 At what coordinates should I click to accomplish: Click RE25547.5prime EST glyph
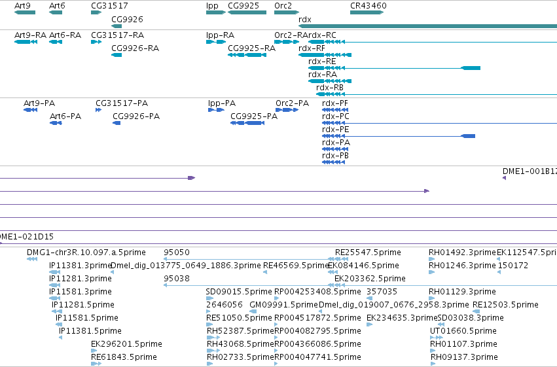[x=342, y=259]
